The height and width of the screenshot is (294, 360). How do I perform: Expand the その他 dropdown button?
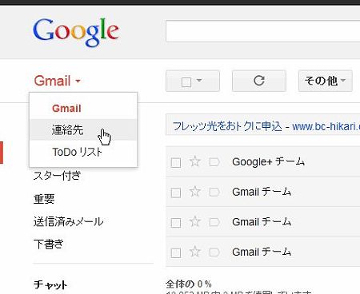click(326, 81)
